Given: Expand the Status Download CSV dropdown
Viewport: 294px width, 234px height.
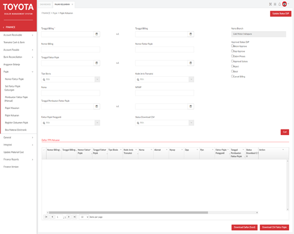Looking at the screenshot, I should (x=165, y=123).
